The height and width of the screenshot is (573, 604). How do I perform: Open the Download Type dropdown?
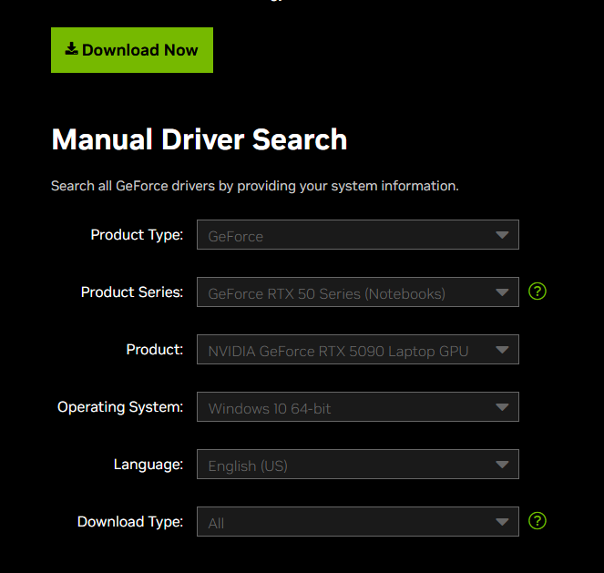pyautogui.click(x=358, y=521)
